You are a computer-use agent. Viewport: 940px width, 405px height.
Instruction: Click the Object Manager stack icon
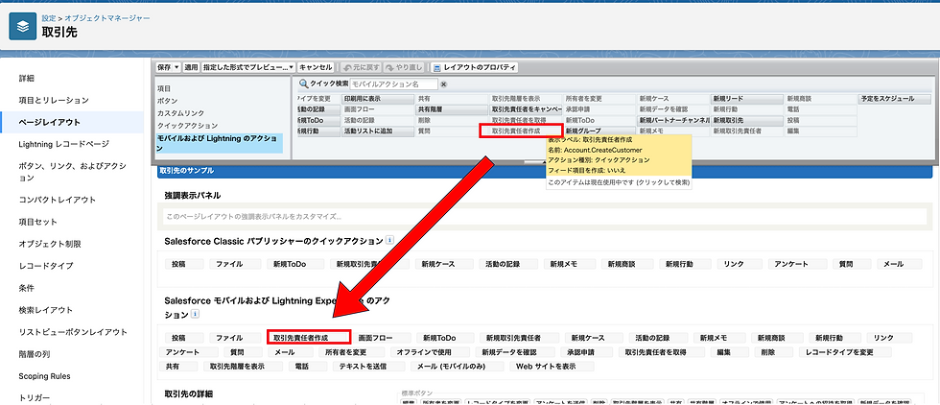click(x=23, y=26)
